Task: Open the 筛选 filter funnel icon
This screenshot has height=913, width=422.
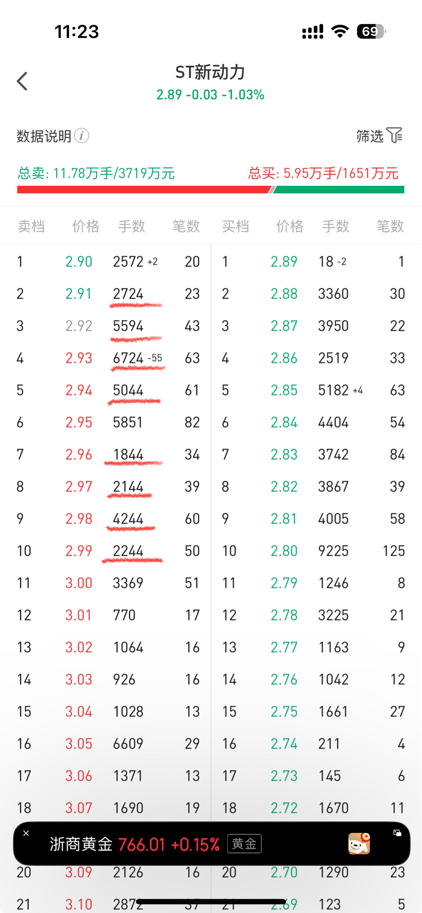Action: [395, 135]
